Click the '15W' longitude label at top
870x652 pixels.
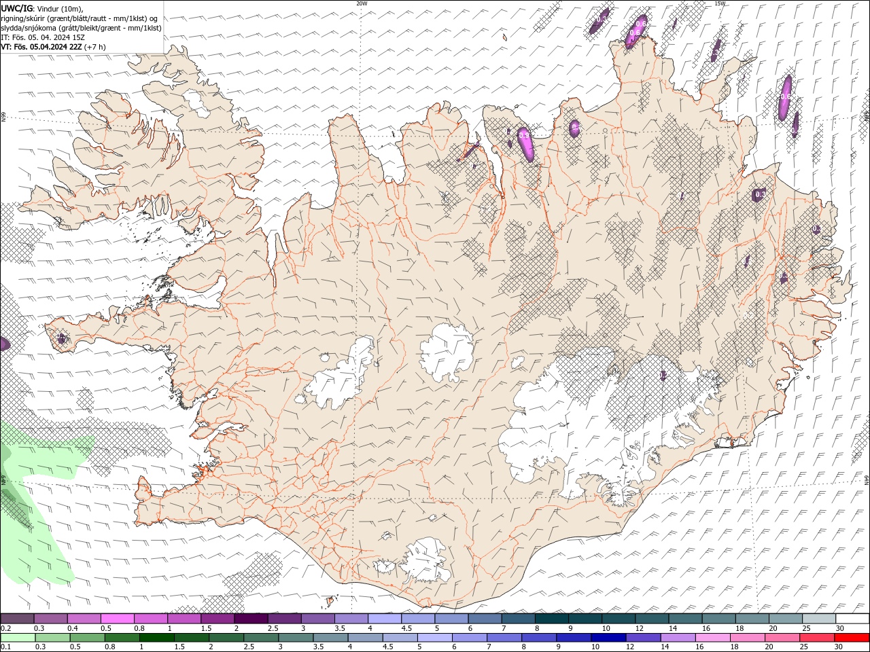(720, 3)
